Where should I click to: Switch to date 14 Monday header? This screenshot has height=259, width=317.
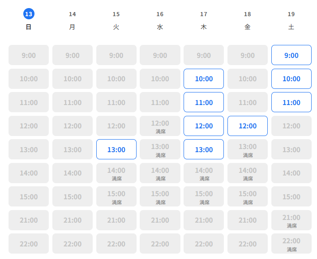coord(73,20)
